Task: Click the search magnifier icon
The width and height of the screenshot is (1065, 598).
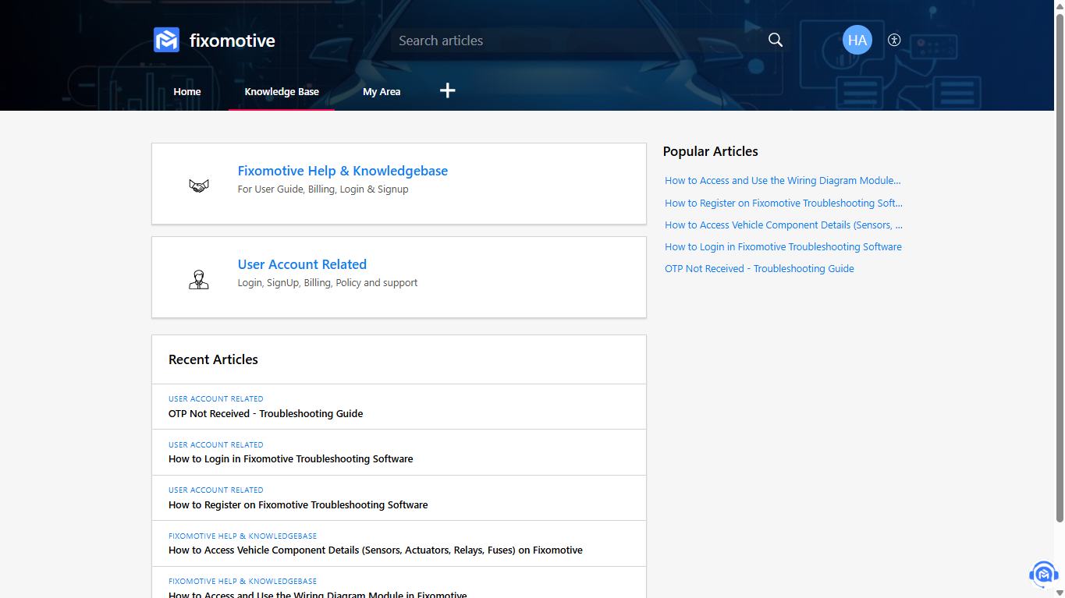Action: [775, 39]
